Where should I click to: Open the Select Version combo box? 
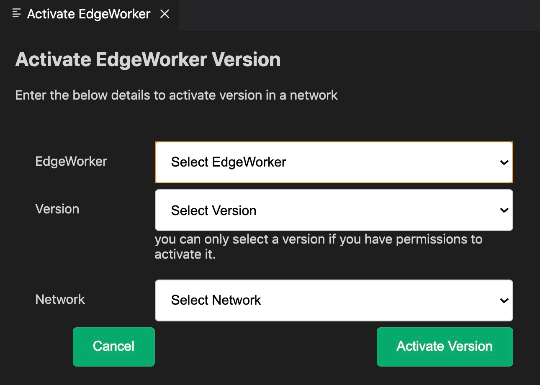tap(334, 210)
